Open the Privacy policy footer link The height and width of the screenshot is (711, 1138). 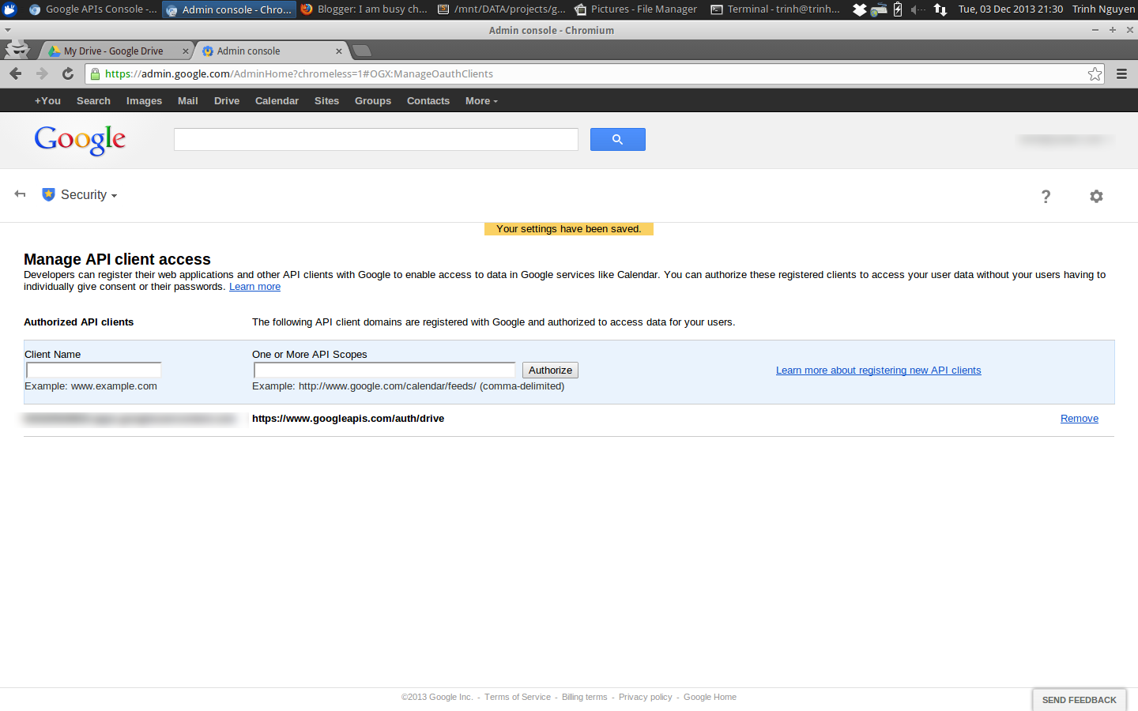pyautogui.click(x=646, y=697)
